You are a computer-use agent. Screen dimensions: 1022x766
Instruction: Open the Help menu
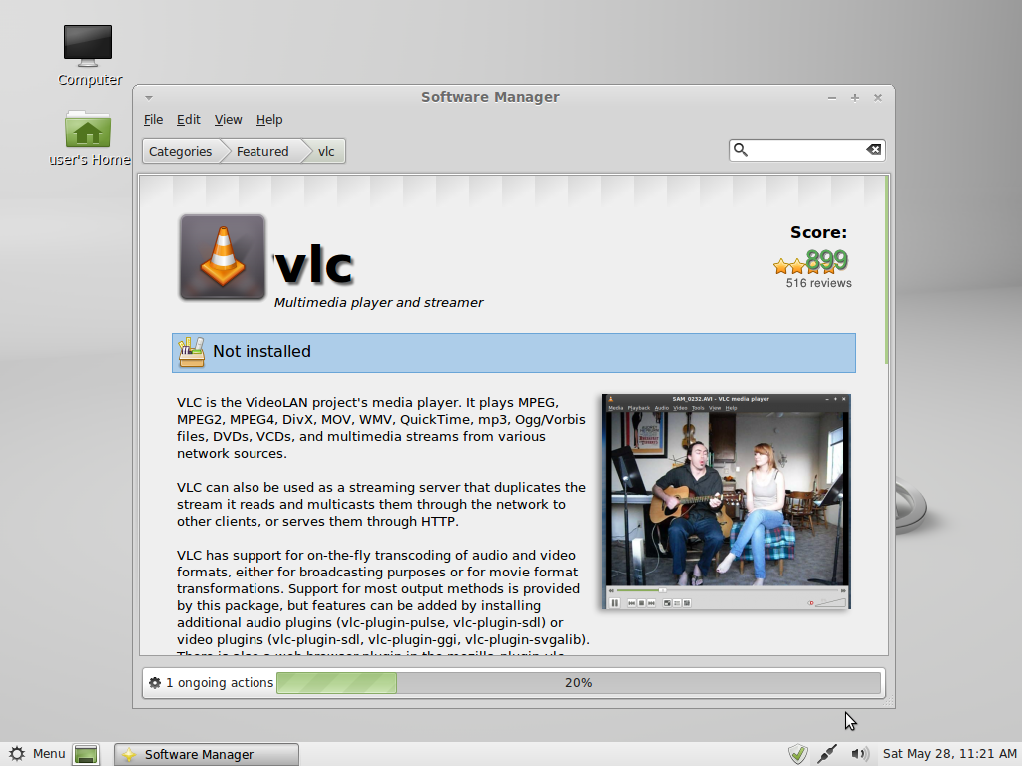coord(269,120)
